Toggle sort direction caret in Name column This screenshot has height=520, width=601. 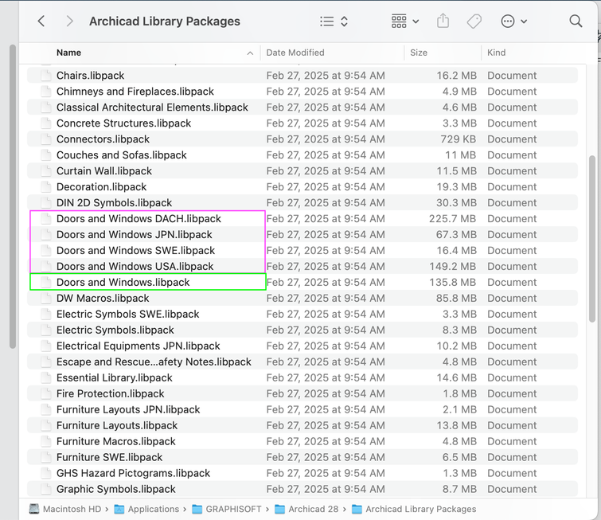[250, 53]
